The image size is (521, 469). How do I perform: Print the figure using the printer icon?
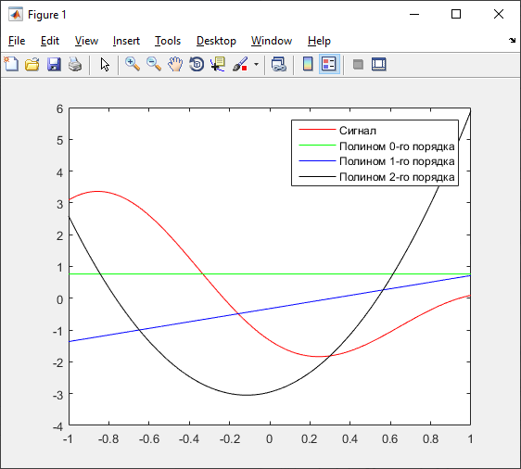(x=75, y=64)
